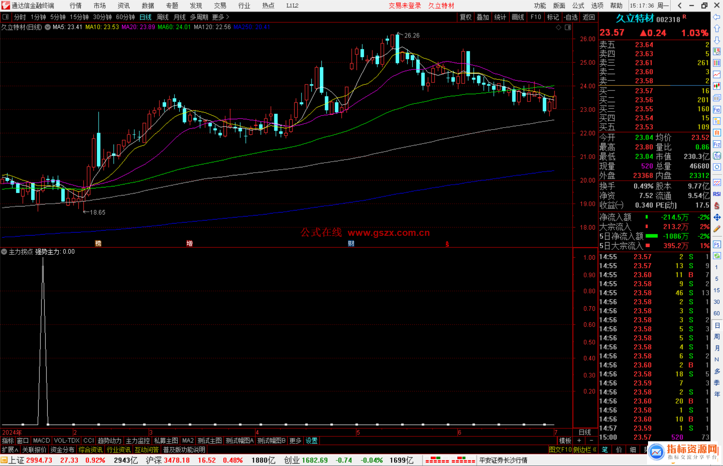Image resolution: width=723 pixels, height=466 pixels.
Task: Click the down arrow icon in right sidebar
Action: 717,40
